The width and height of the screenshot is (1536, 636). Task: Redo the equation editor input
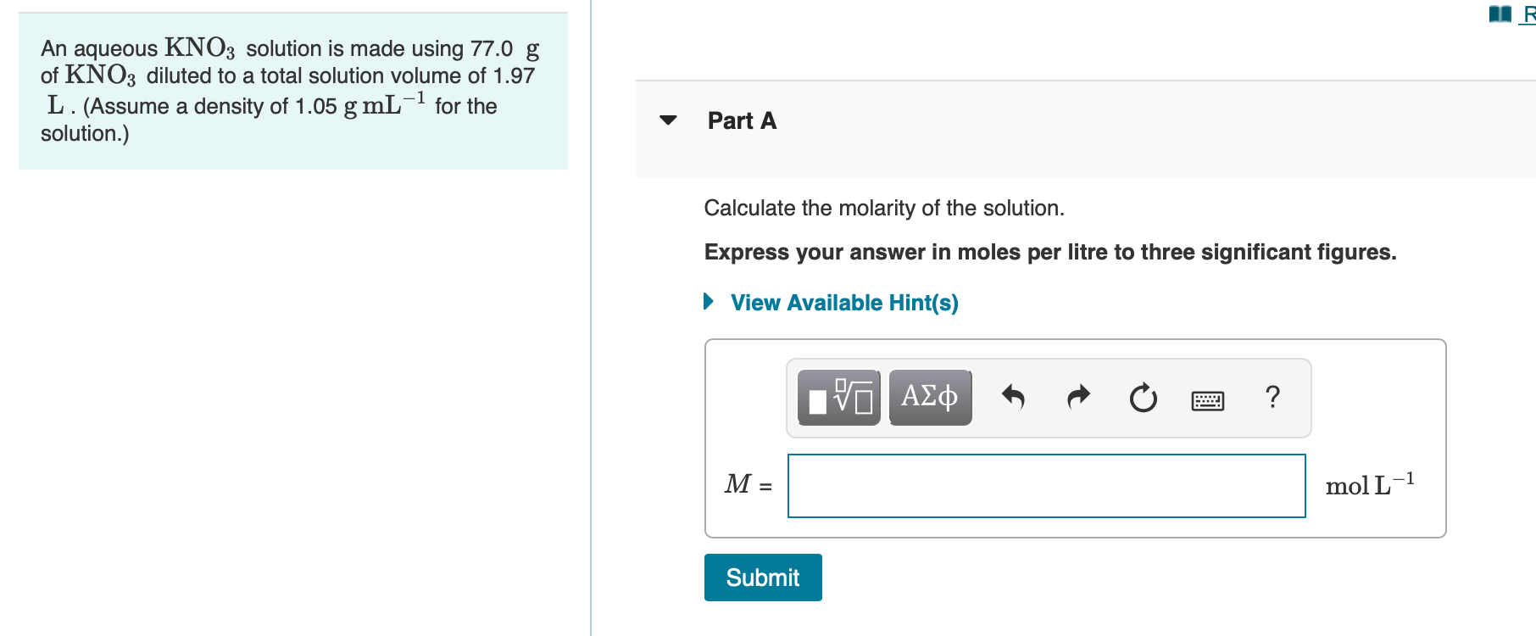[1077, 397]
